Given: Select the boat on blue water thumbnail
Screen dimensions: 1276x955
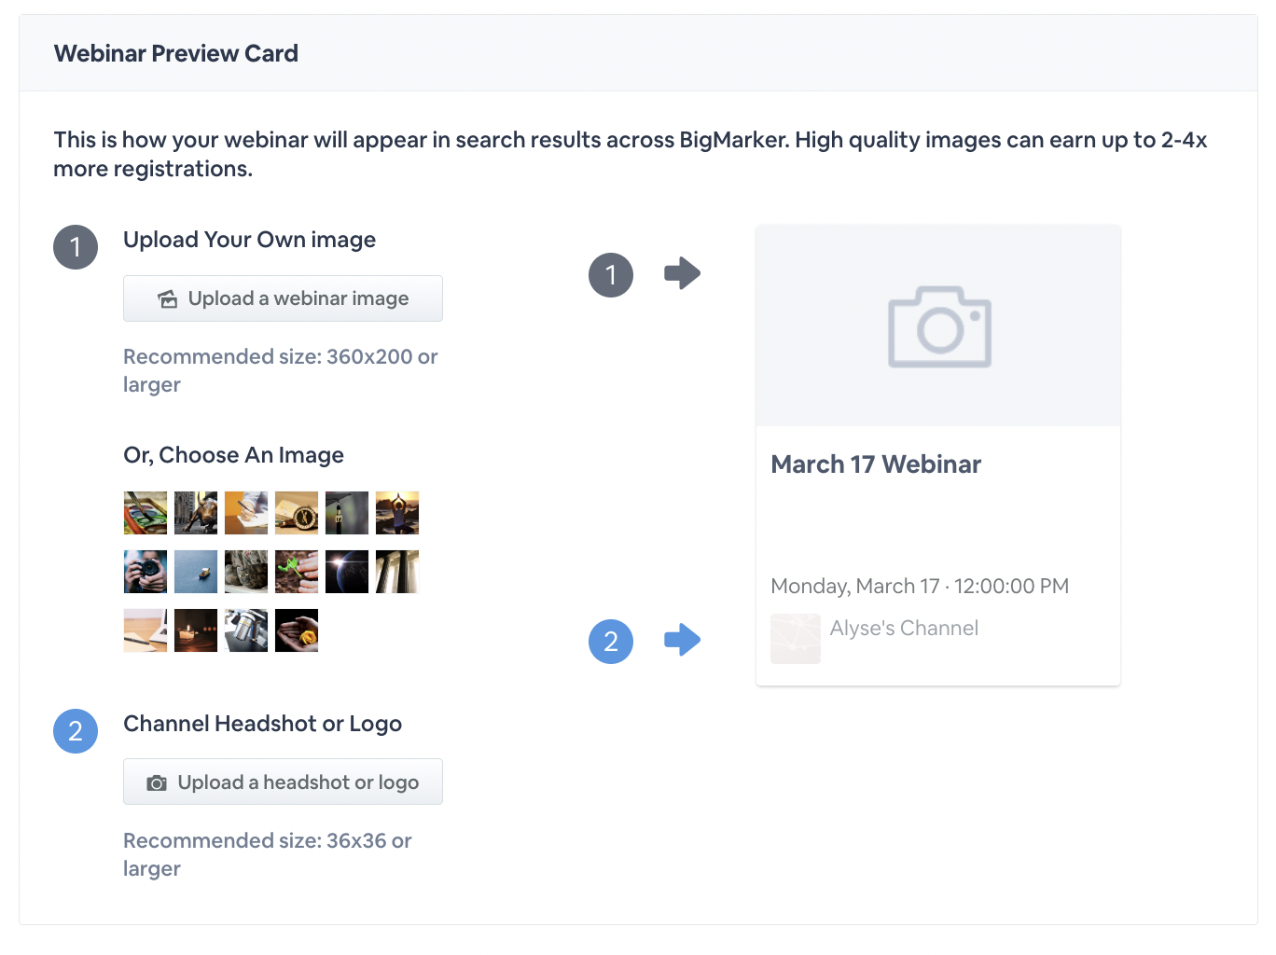Looking at the screenshot, I should (195, 572).
